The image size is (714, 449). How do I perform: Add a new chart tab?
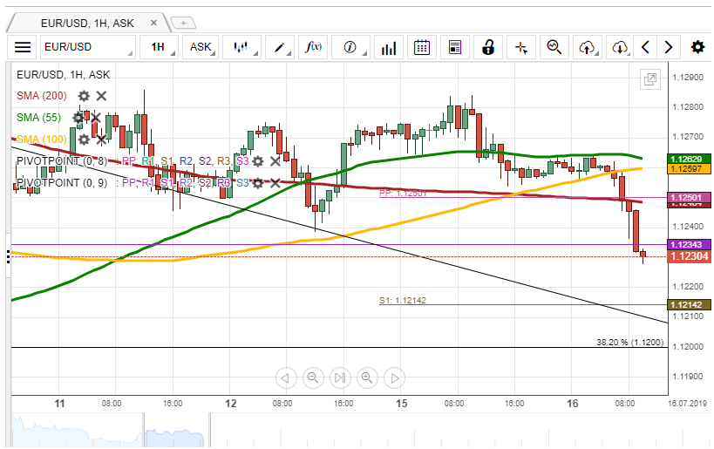[184, 23]
